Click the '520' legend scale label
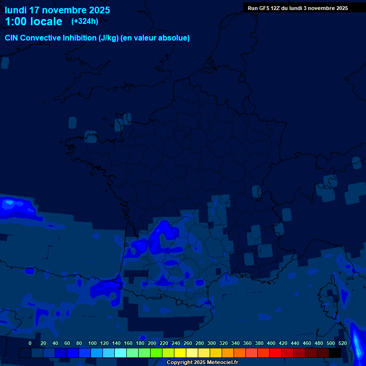The width and height of the screenshot is (366, 366). point(343,343)
